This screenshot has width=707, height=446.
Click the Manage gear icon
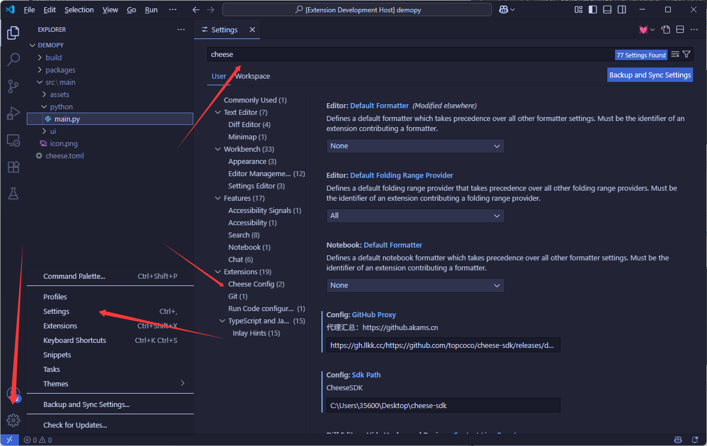point(13,420)
